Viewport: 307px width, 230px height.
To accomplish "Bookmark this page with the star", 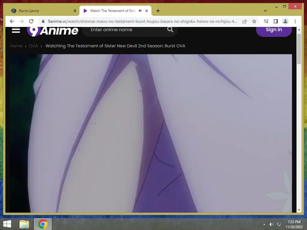I will pos(254,21).
